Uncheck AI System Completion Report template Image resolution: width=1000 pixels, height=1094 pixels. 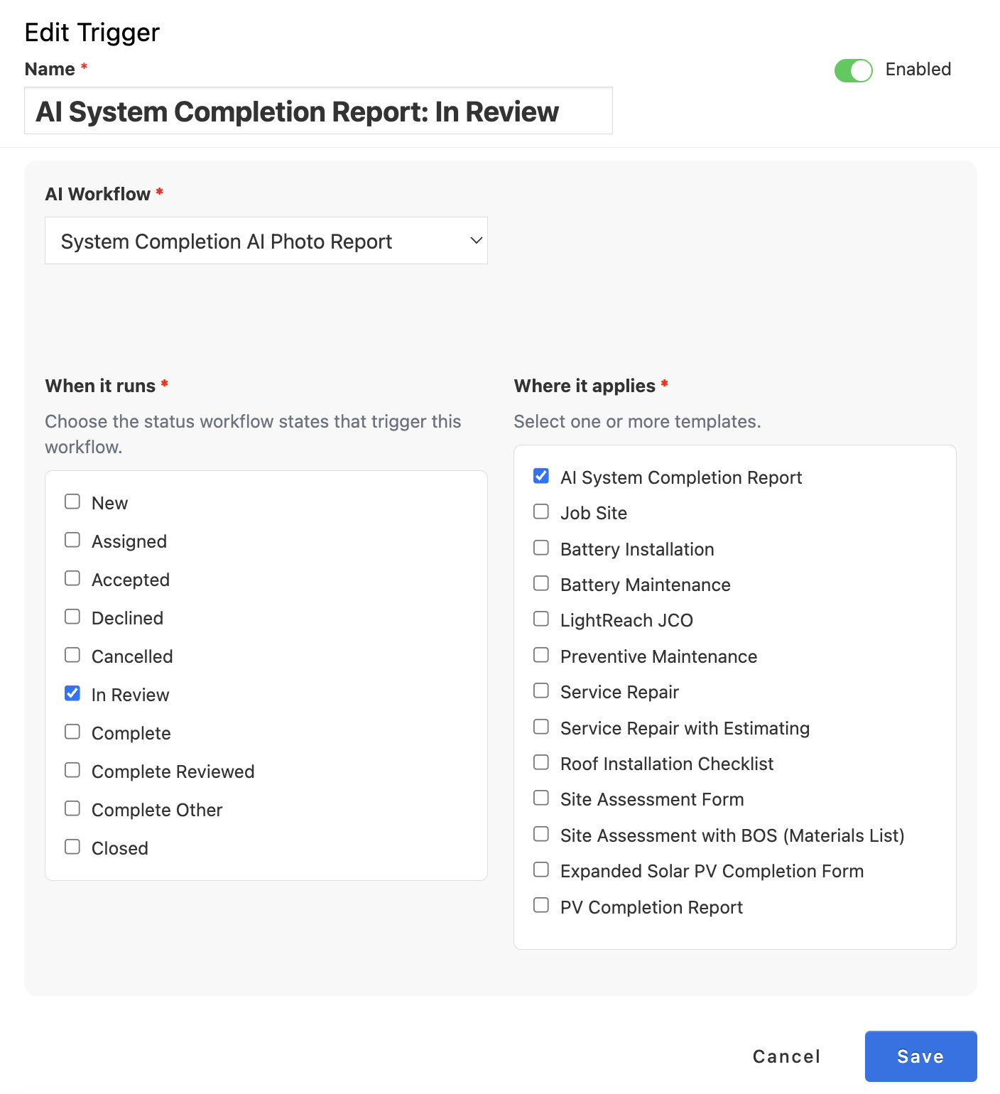[x=541, y=477]
